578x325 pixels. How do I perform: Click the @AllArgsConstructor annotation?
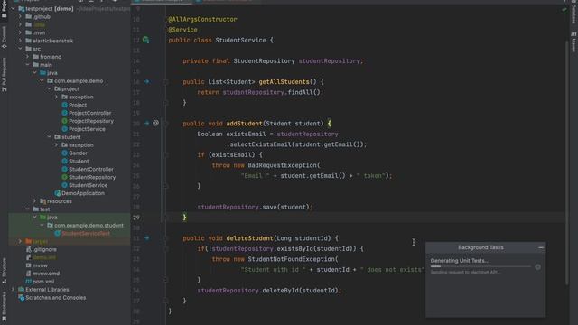[202, 19]
